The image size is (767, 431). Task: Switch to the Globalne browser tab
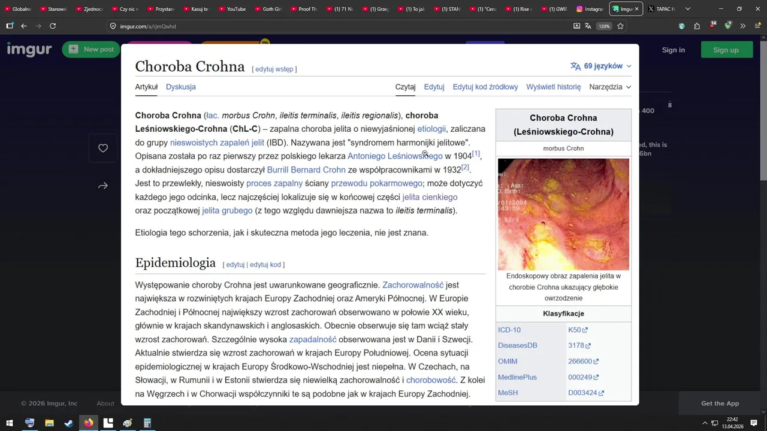(18, 9)
